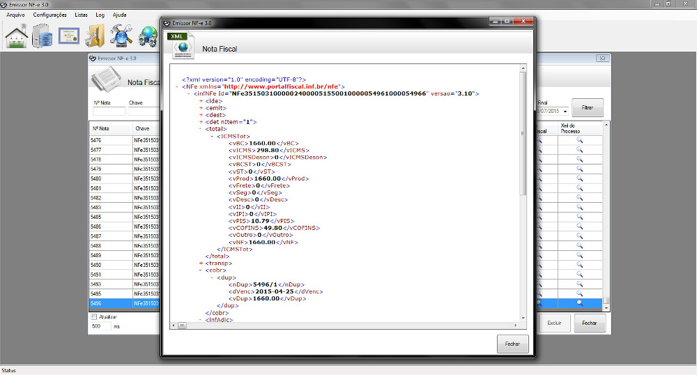The image size is (697, 375).
Task: Collapse the ICMSTot XML node
Action: pyautogui.click(x=211, y=136)
